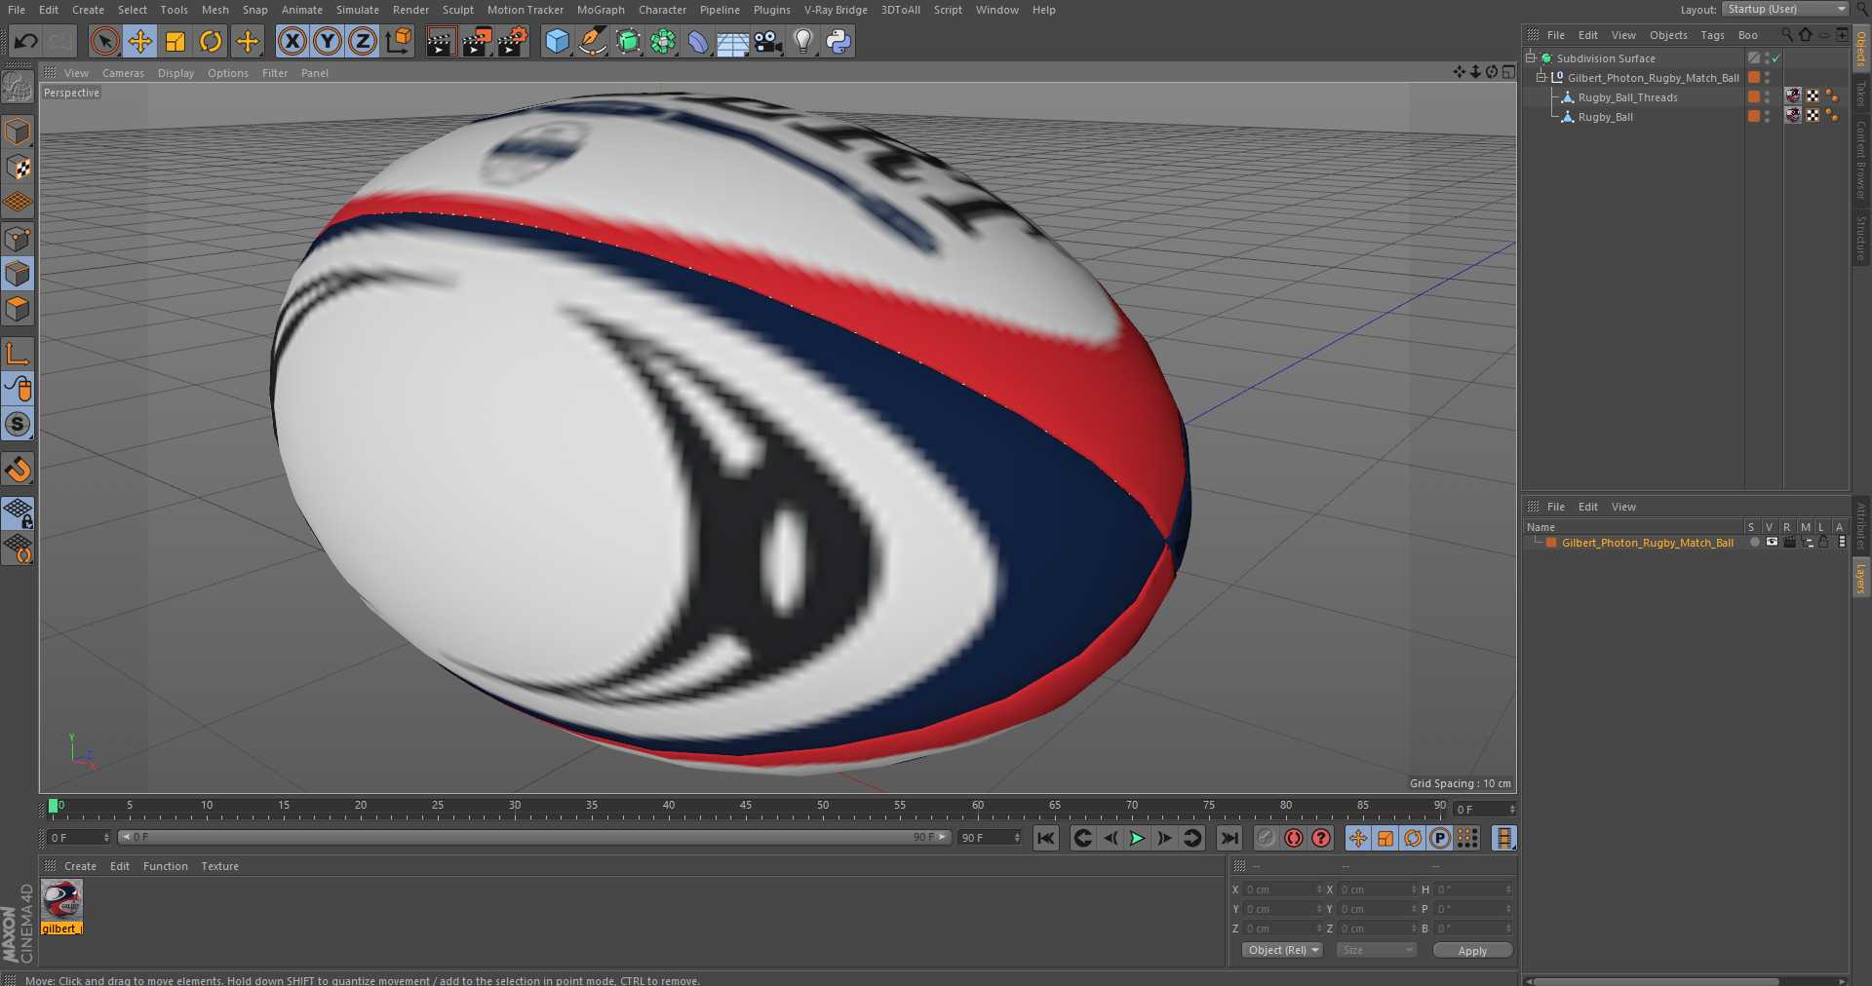Open the Spline pen tool icon
This screenshot has width=1872, height=986.
[592, 41]
